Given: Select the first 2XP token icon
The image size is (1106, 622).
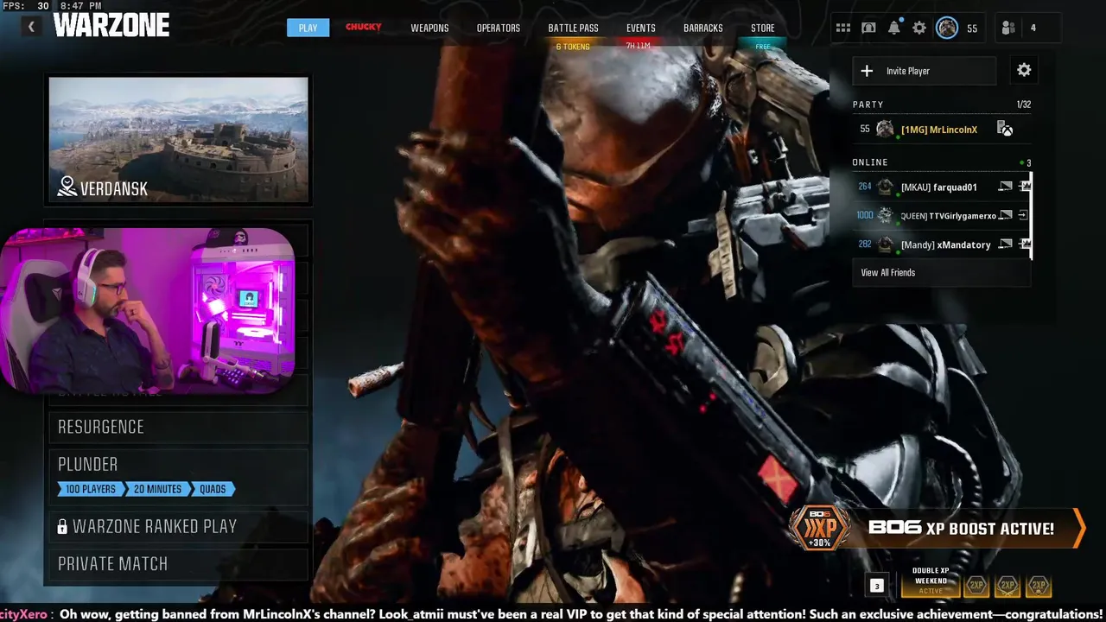Looking at the screenshot, I should coord(976,586).
